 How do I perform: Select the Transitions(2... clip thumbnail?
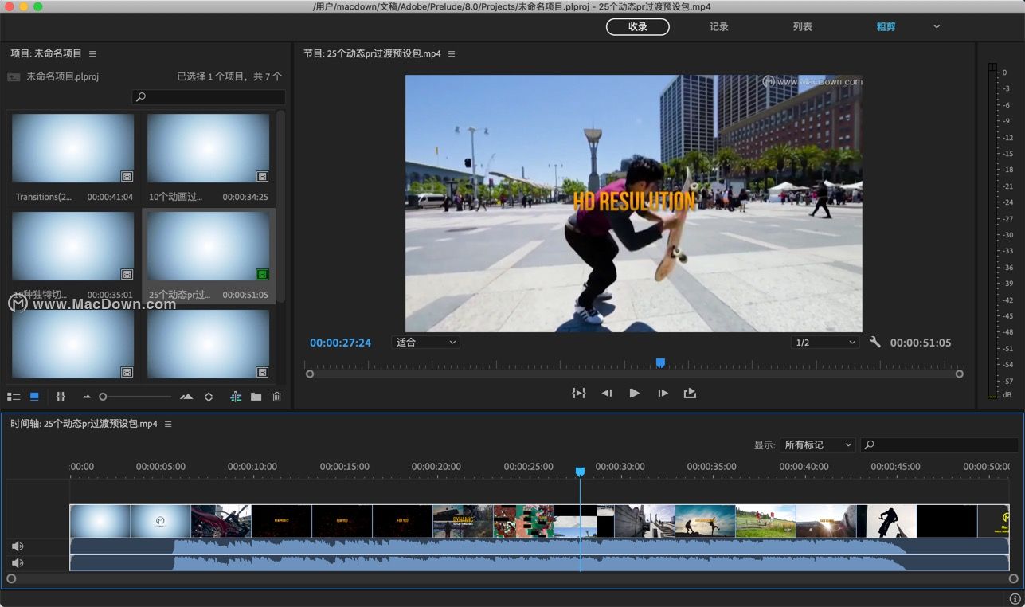[x=72, y=148]
